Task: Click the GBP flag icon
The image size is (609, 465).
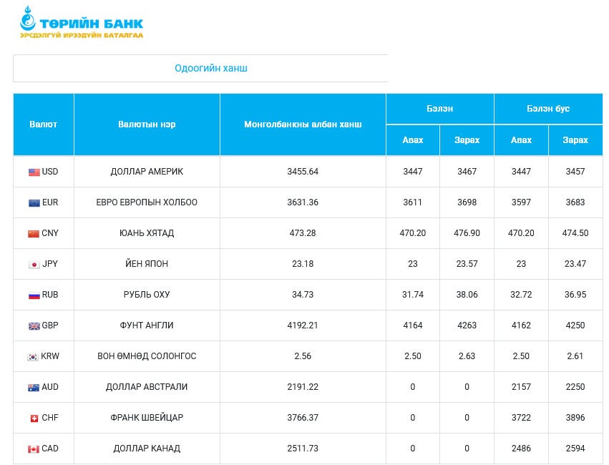Action: pos(34,326)
